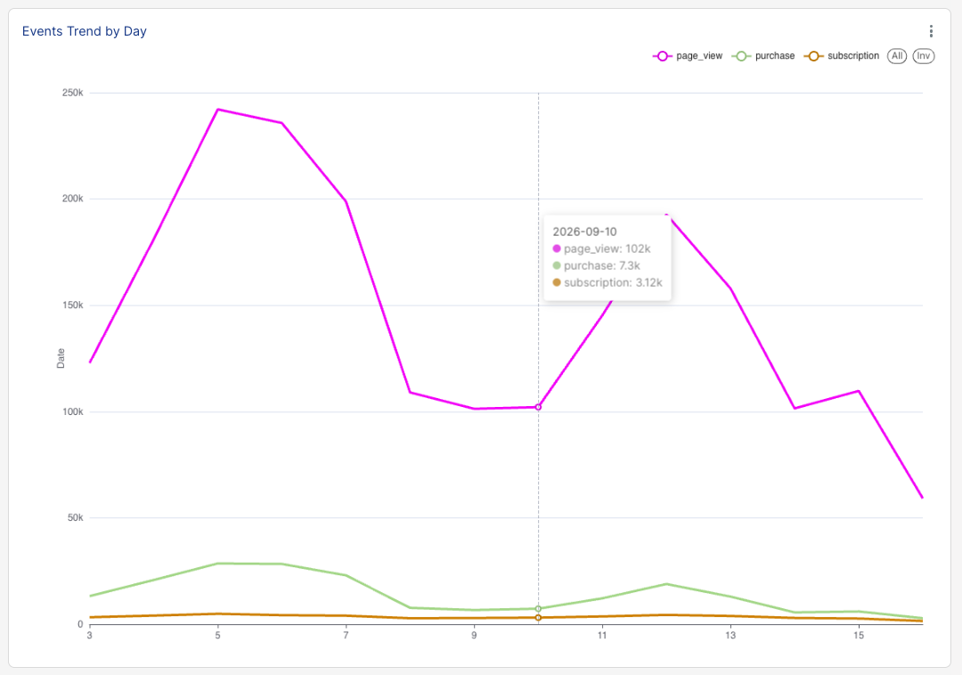Click the x-axis label 5

pyautogui.click(x=218, y=635)
